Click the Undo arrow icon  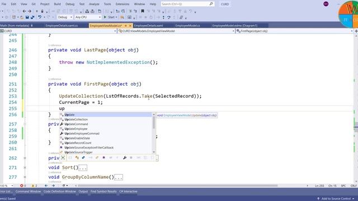point(40,17)
